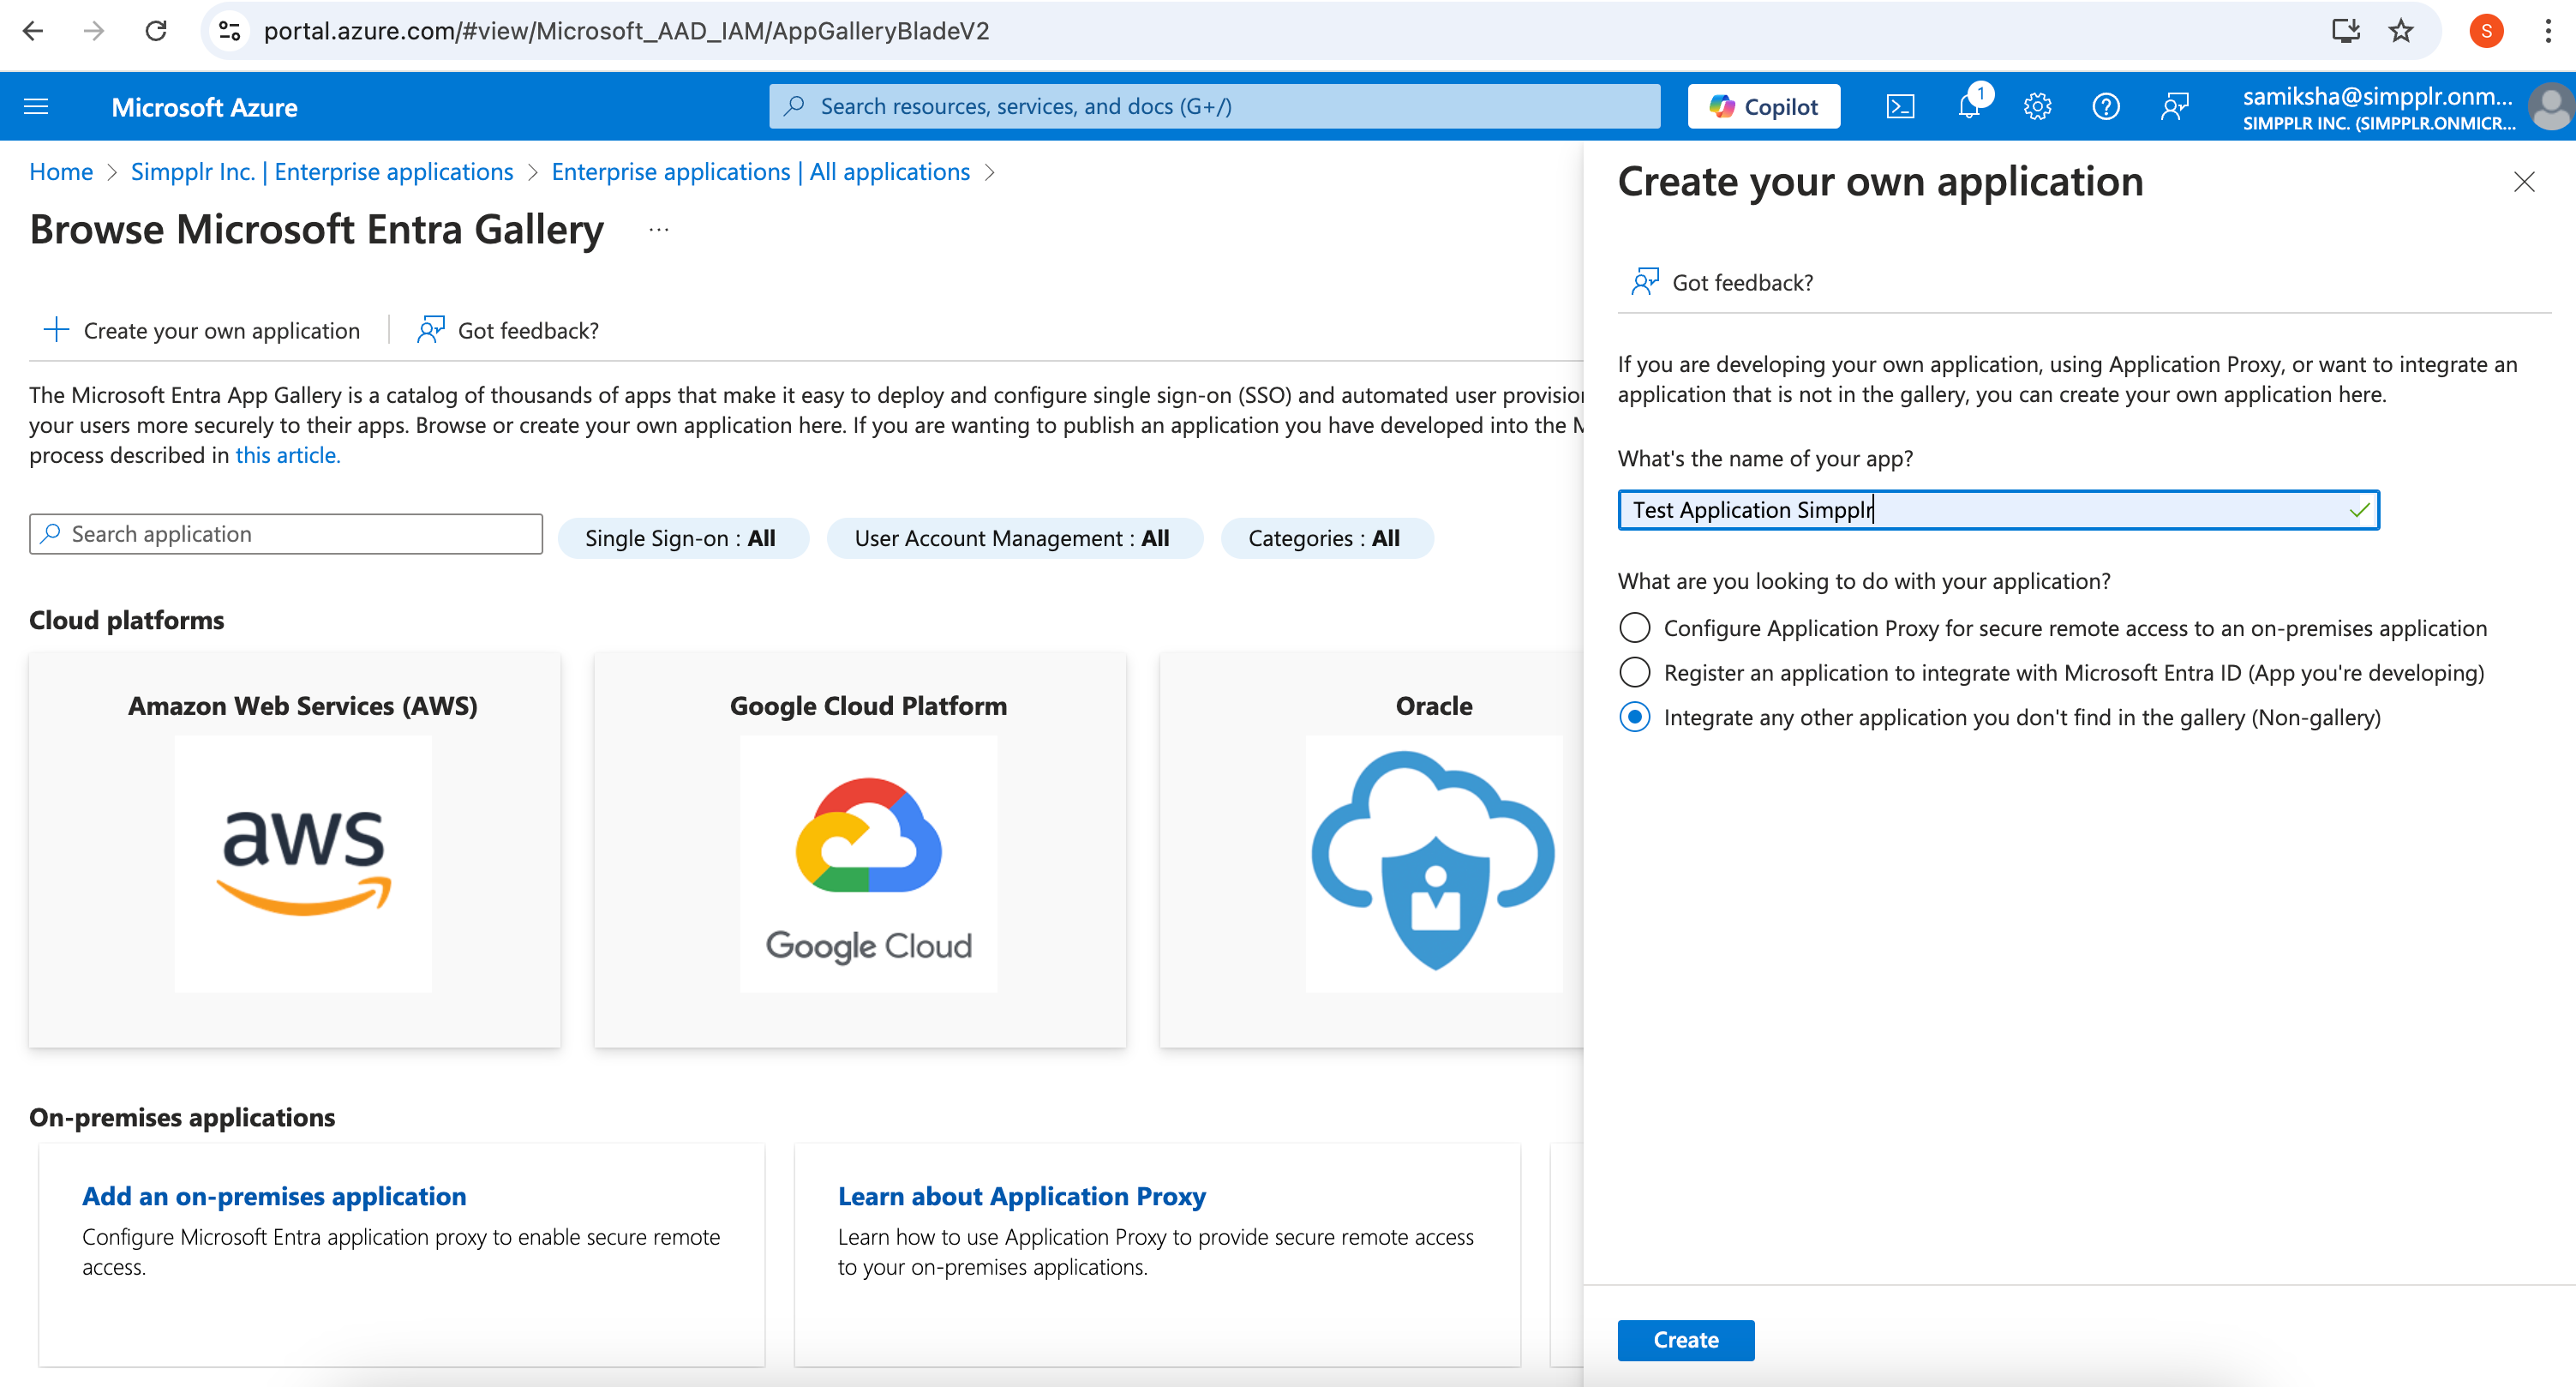Open this article link about publishing apps
Screen dimensions: 2576x1387
click(287, 455)
